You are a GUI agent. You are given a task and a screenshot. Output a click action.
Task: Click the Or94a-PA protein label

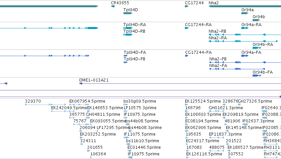click(251, 52)
